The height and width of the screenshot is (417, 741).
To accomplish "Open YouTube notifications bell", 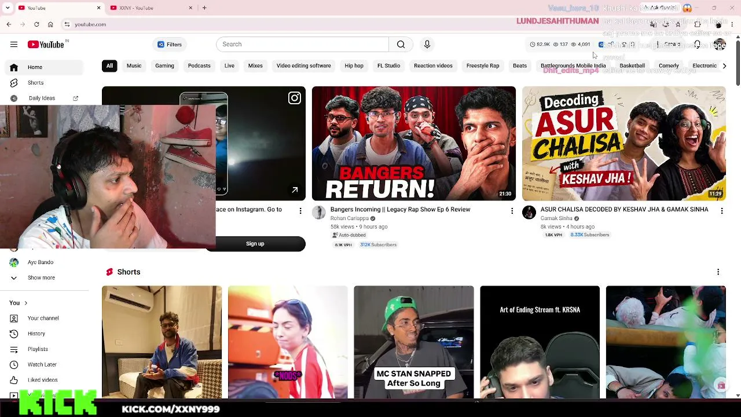I will pos(698,45).
